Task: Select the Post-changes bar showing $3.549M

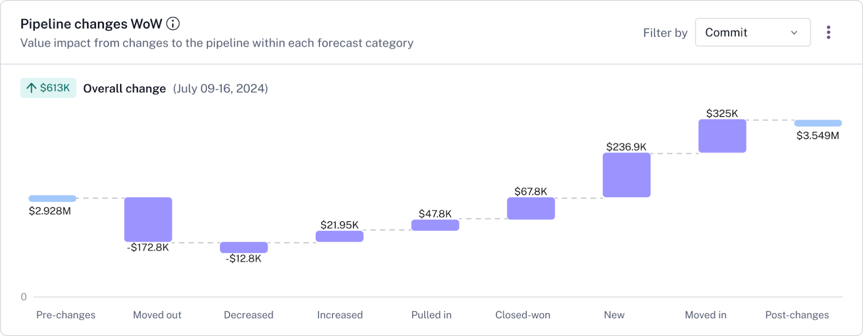Action: pyautogui.click(x=817, y=122)
